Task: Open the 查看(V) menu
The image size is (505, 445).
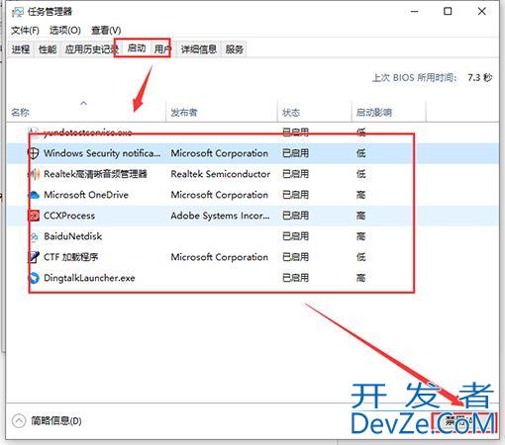Action: click(x=106, y=31)
